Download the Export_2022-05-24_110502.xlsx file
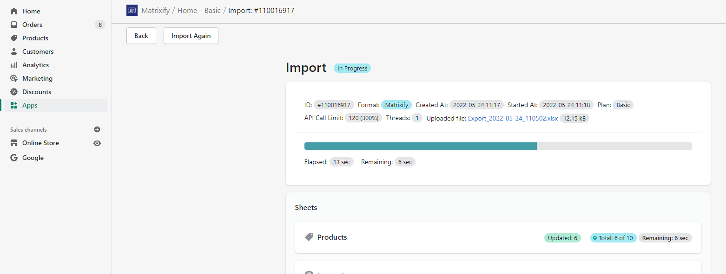Screen dimensions: 726x274 (x=513, y=118)
